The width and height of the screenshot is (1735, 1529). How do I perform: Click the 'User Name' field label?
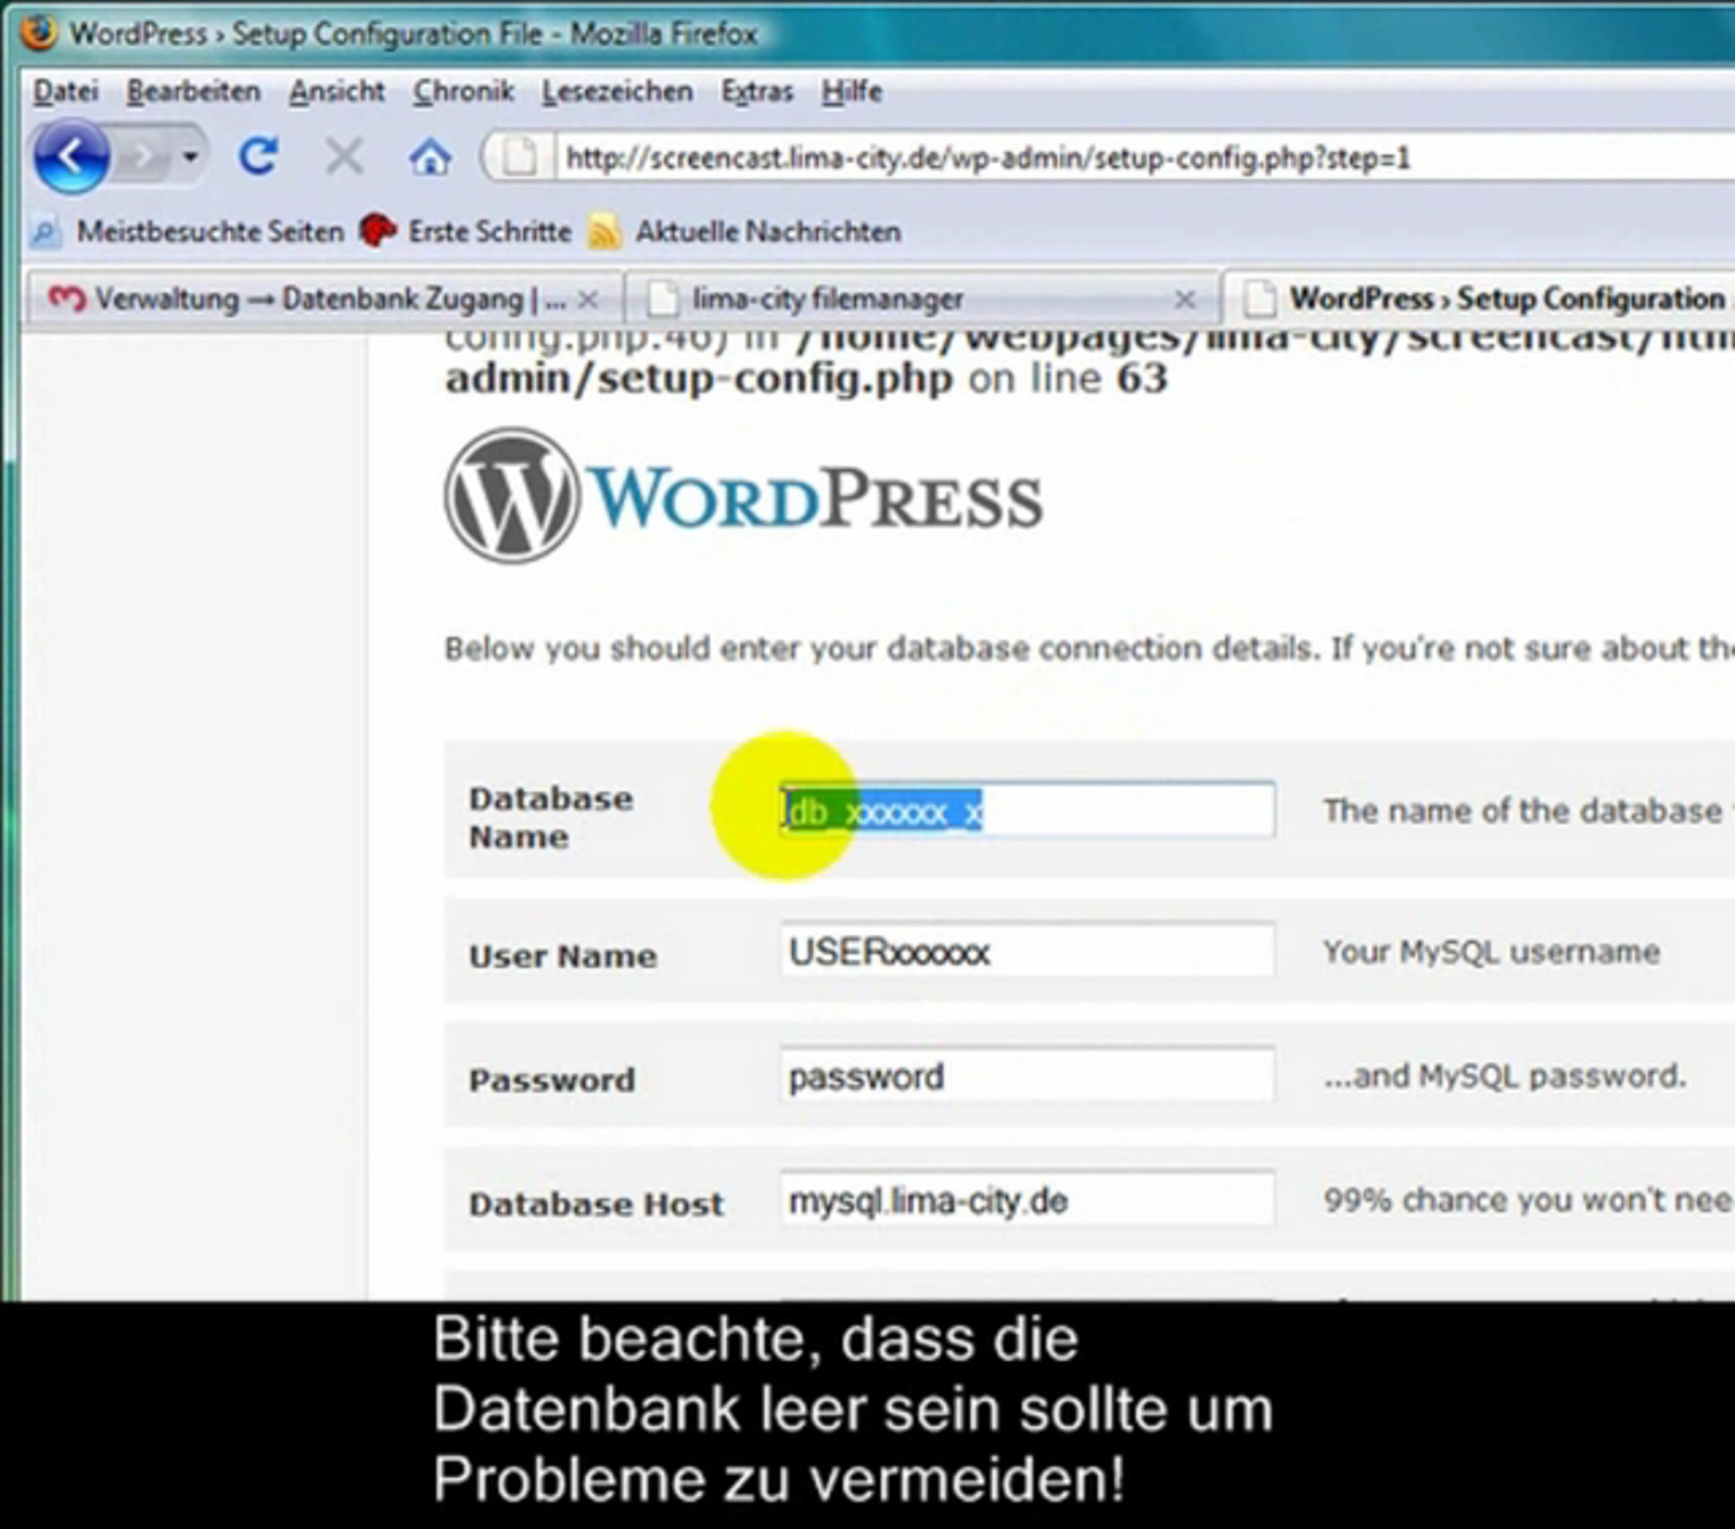click(562, 956)
